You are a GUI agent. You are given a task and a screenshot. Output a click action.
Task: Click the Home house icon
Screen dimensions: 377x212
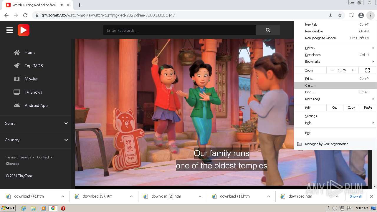click(17, 52)
